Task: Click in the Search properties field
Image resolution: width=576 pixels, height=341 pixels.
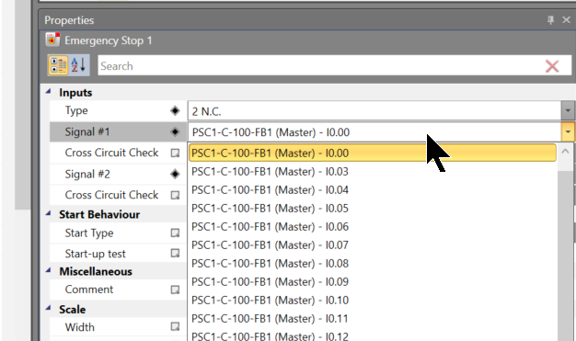Action: (319, 66)
